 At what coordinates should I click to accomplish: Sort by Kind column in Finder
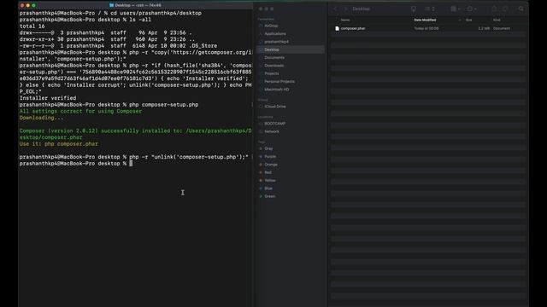(497, 20)
